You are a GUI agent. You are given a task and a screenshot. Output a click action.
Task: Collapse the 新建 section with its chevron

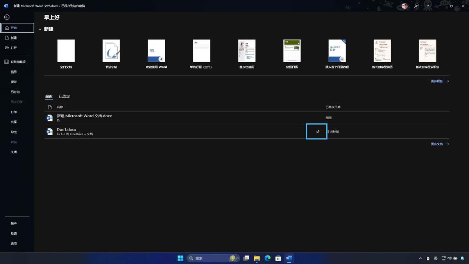click(x=40, y=29)
